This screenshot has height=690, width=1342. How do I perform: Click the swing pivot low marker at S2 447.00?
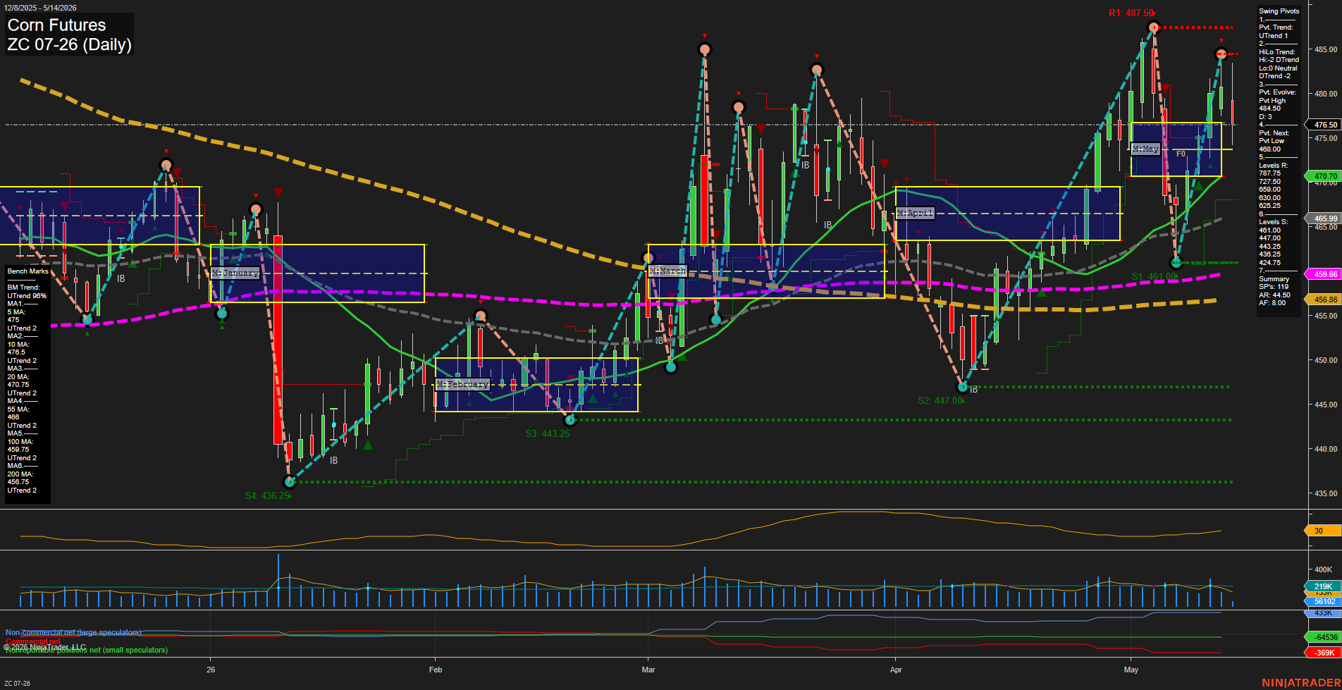pyautogui.click(x=963, y=387)
